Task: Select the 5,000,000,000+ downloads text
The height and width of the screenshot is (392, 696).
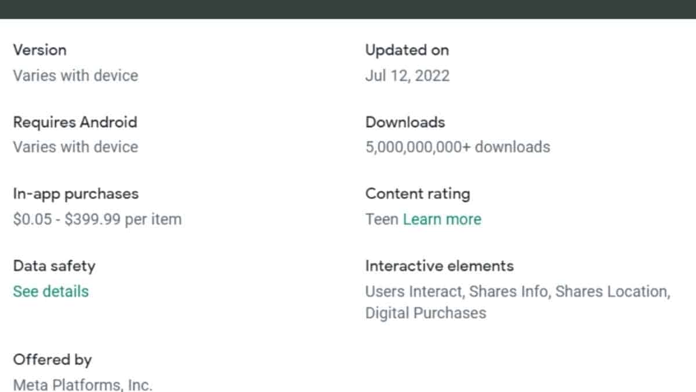Action: click(457, 147)
